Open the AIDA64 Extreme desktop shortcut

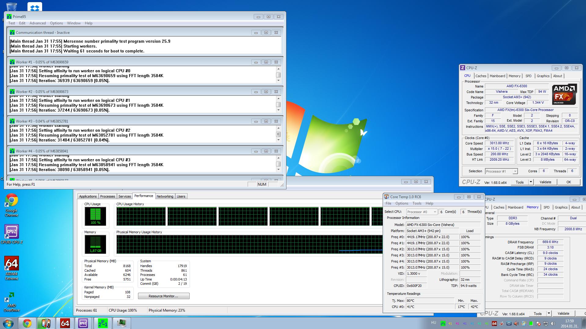pos(12,268)
